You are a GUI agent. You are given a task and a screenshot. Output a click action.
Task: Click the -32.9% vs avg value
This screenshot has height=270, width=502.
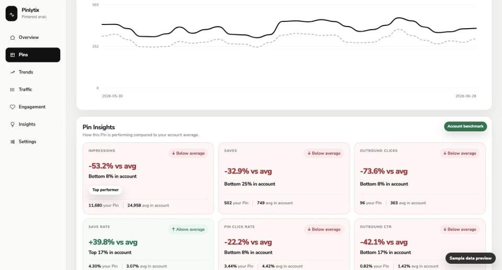[248, 171]
